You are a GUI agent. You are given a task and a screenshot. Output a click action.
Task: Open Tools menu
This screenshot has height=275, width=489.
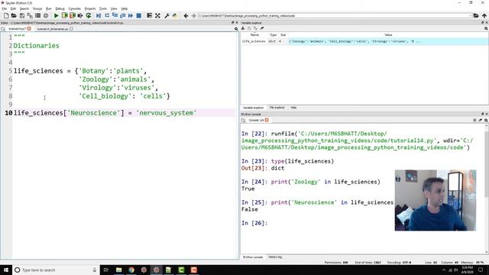[103, 8]
